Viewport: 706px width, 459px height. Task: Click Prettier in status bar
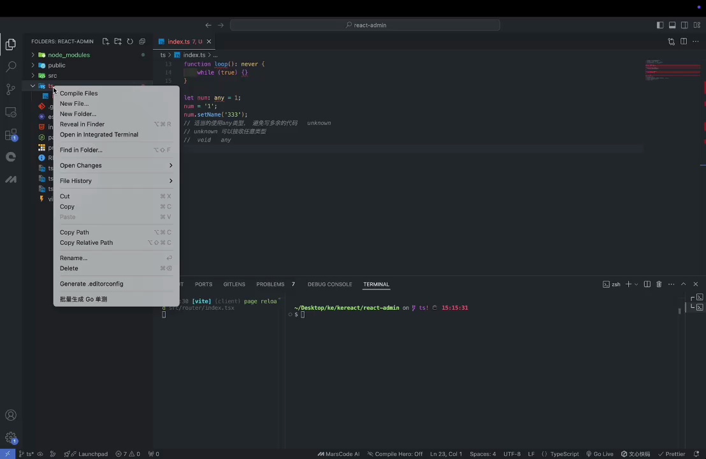[672, 454]
